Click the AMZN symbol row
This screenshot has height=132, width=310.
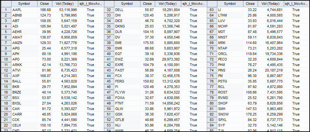pyautogui.click(x=24, y=43)
